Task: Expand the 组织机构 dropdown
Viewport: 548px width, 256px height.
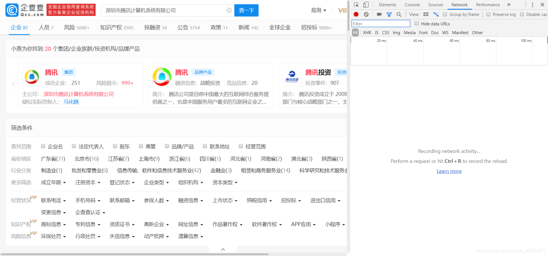Action: (190, 183)
